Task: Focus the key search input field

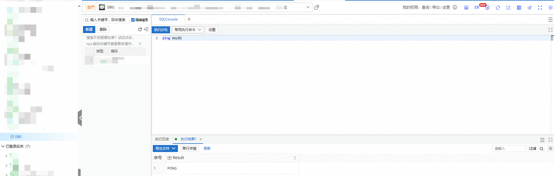Action: (x=107, y=20)
